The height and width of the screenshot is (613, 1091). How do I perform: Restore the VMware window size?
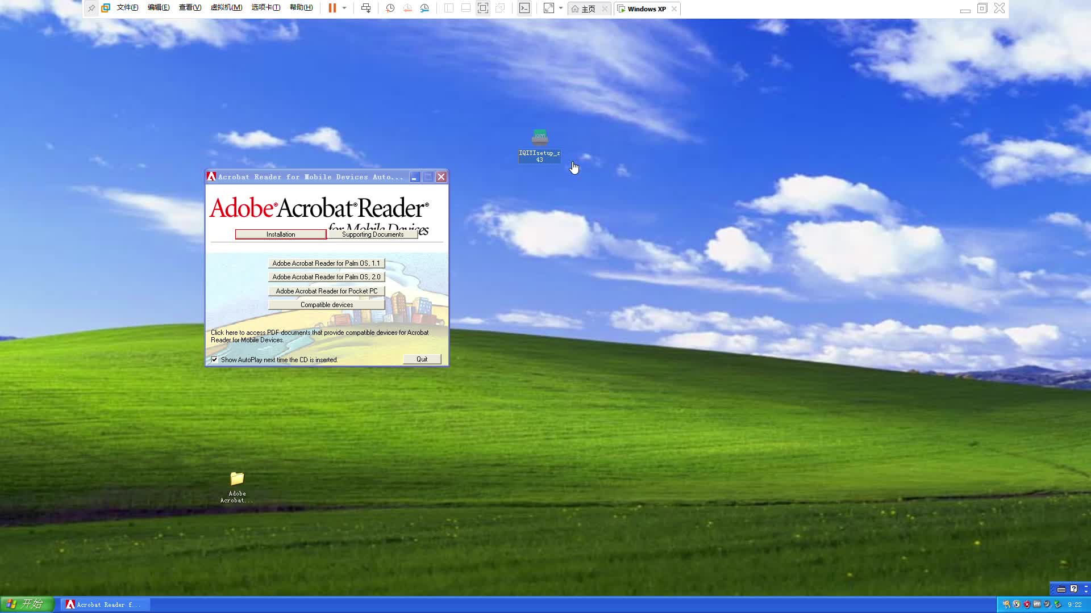coord(982,8)
